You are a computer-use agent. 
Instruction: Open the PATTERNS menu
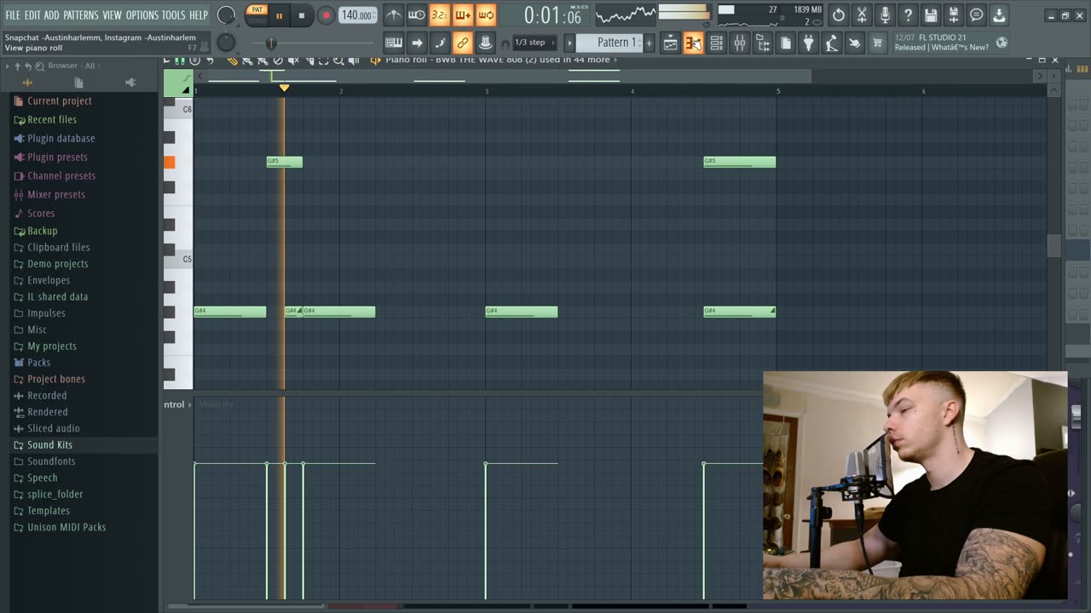(81, 15)
